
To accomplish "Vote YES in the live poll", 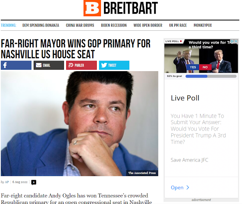I will pyautogui.click(x=192, y=67).
